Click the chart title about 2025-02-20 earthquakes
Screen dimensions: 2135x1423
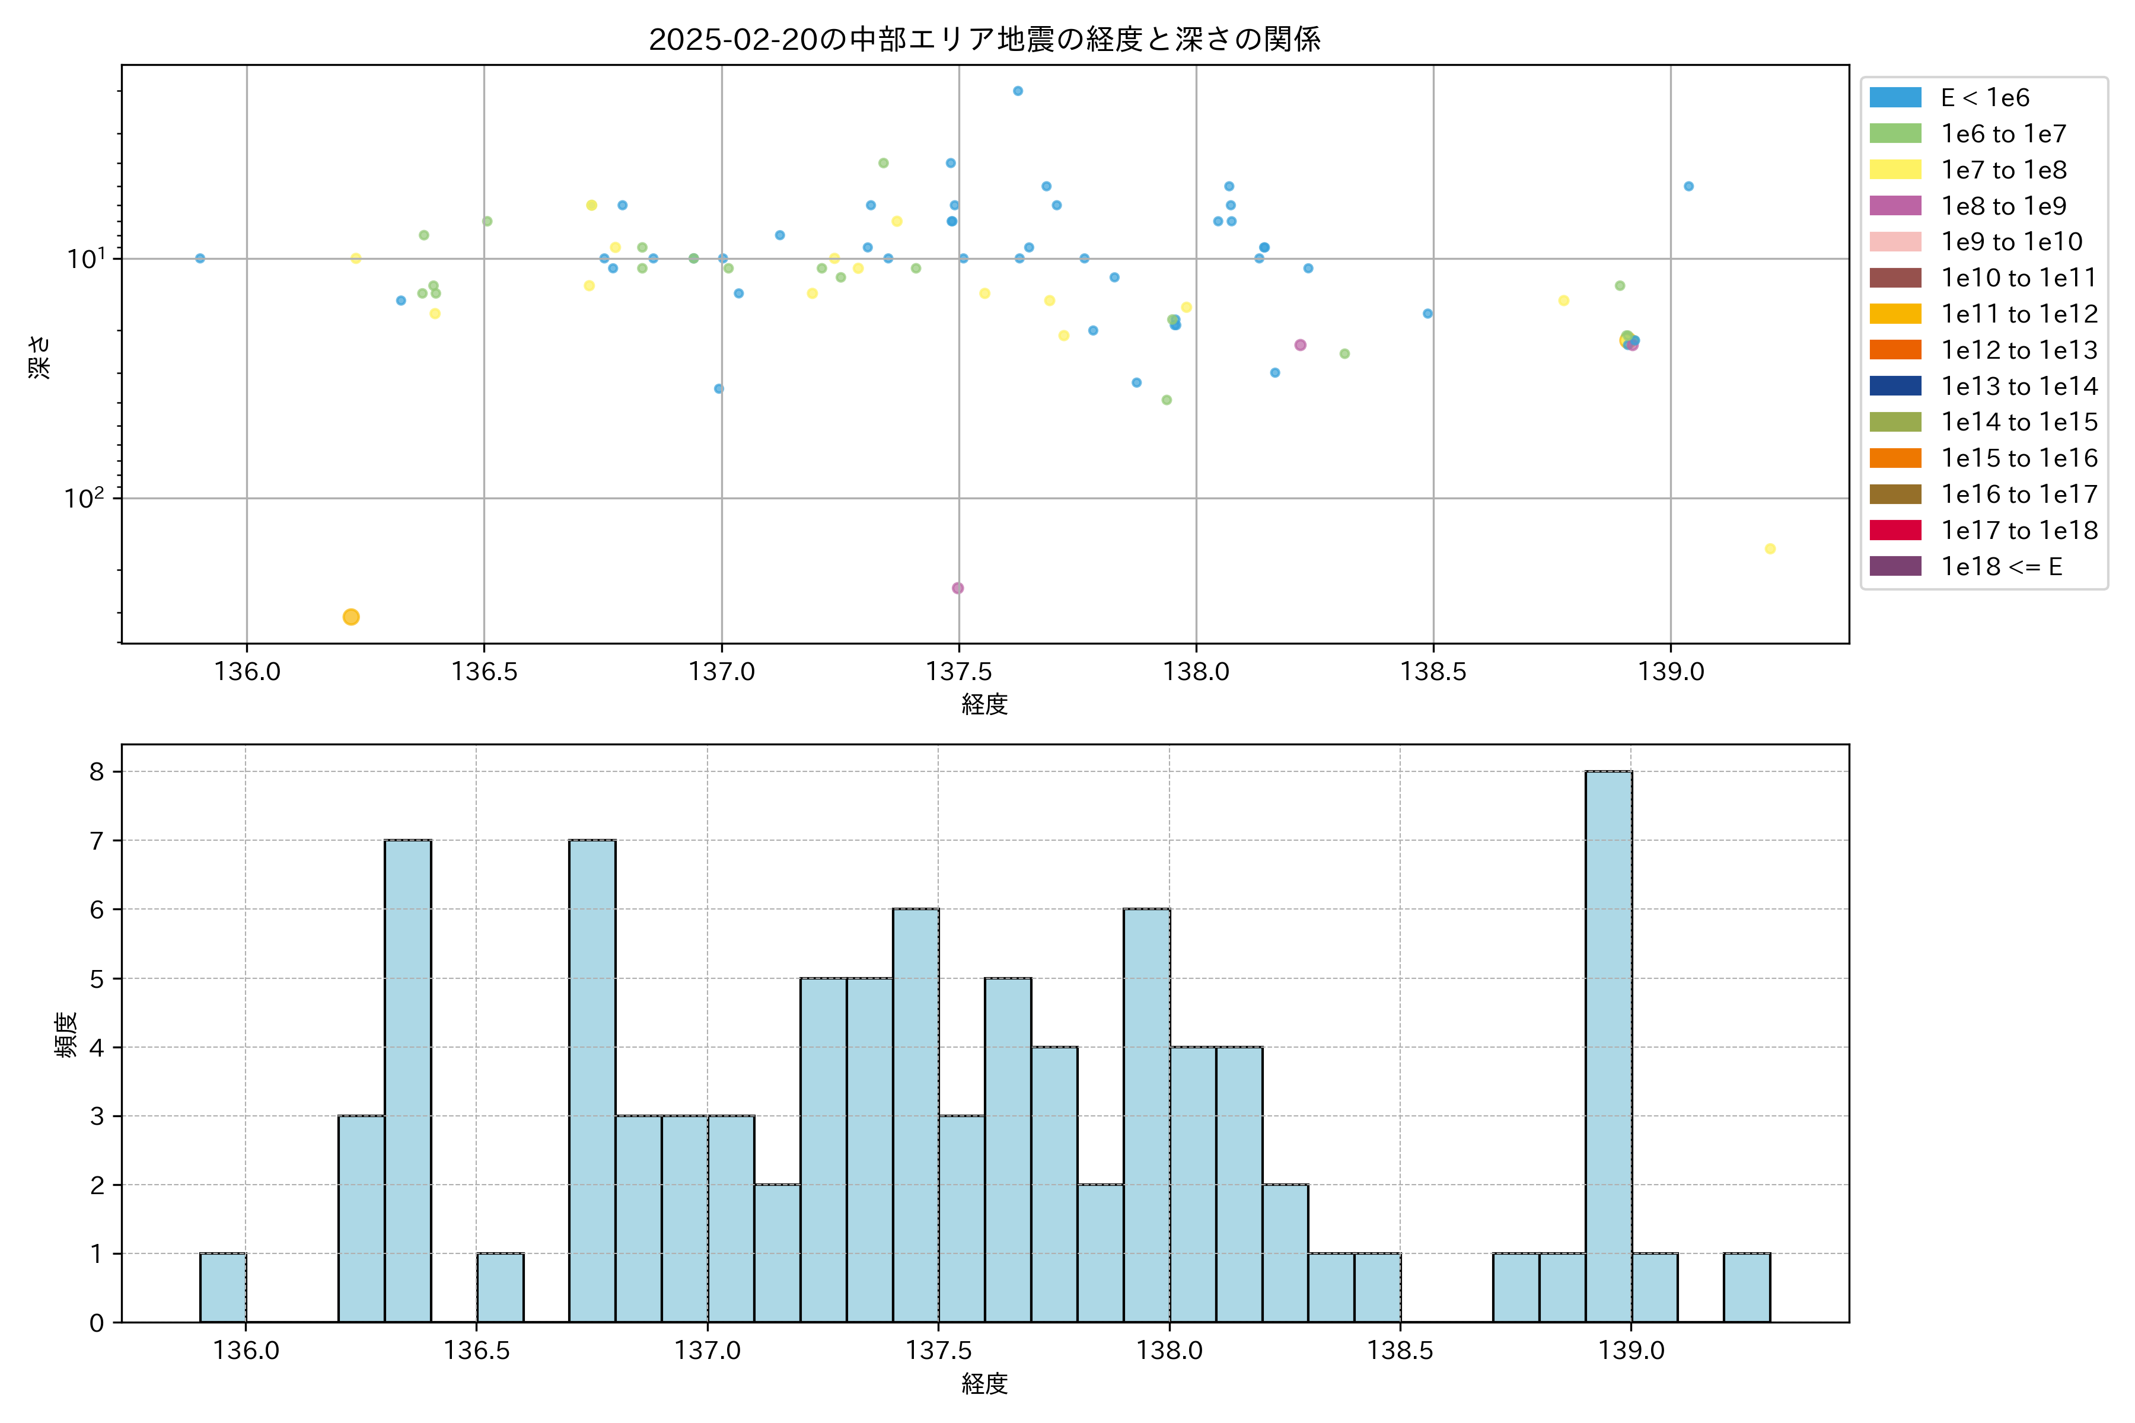[984, 39]
